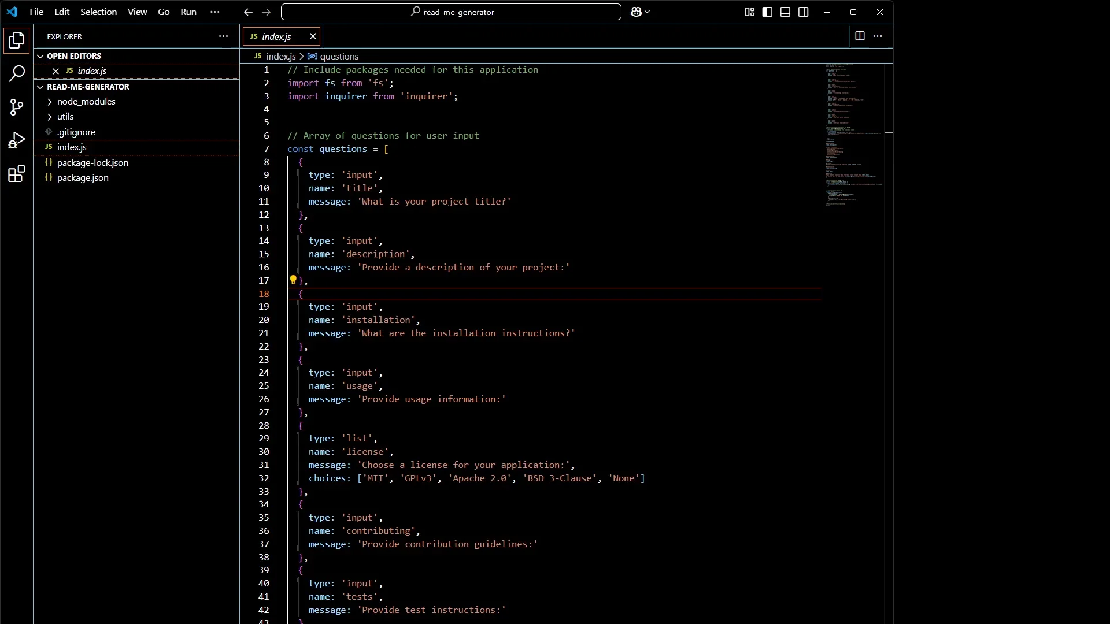Switch to the index.js editor tab
Screen dimensions: 1110x624
(x=277, y=36)
